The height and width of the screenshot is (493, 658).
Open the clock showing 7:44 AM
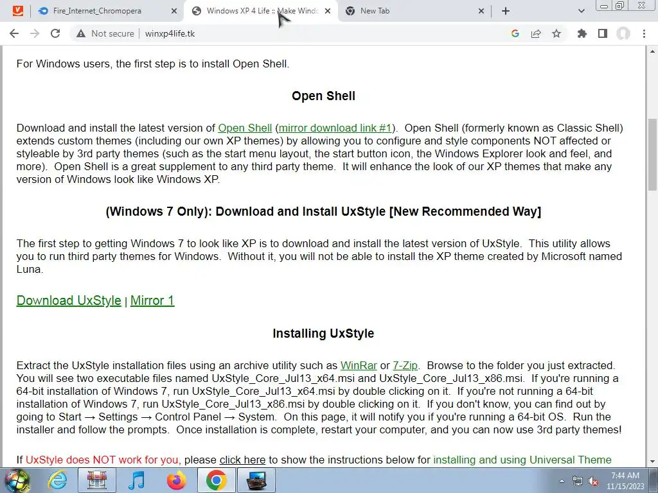tap(625, 480)
